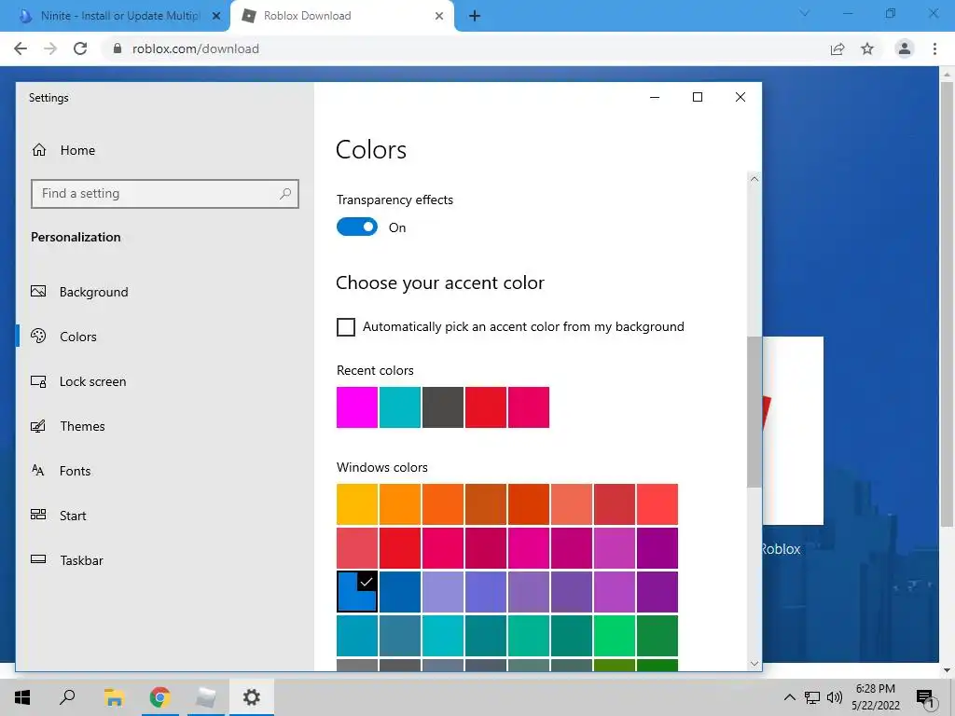This screenshot has height=716, width=955.
Task: Click the Colors palette icon in sidebar
Action: 38,336
